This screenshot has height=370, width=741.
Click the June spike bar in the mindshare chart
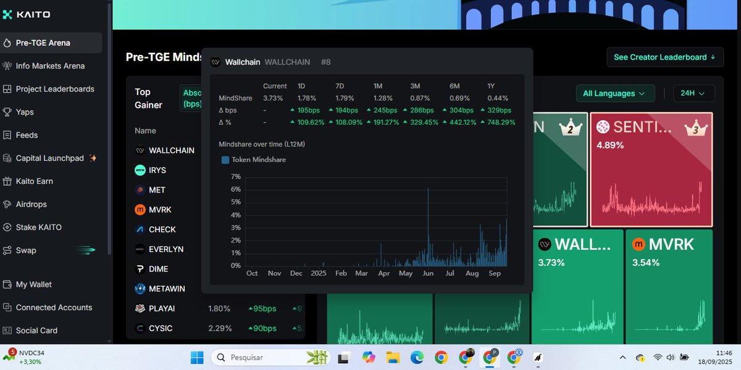(428, 227)
